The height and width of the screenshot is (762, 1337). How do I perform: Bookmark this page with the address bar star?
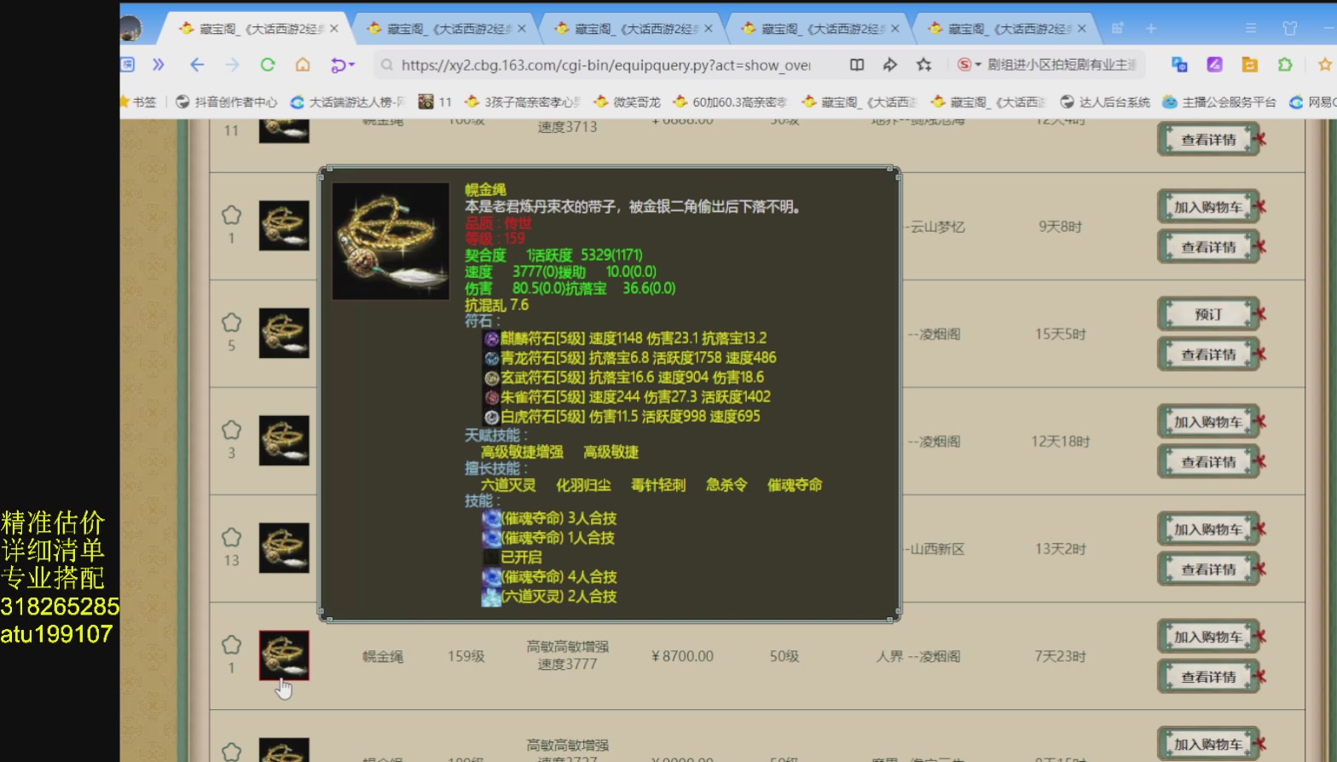coord(923,65)
